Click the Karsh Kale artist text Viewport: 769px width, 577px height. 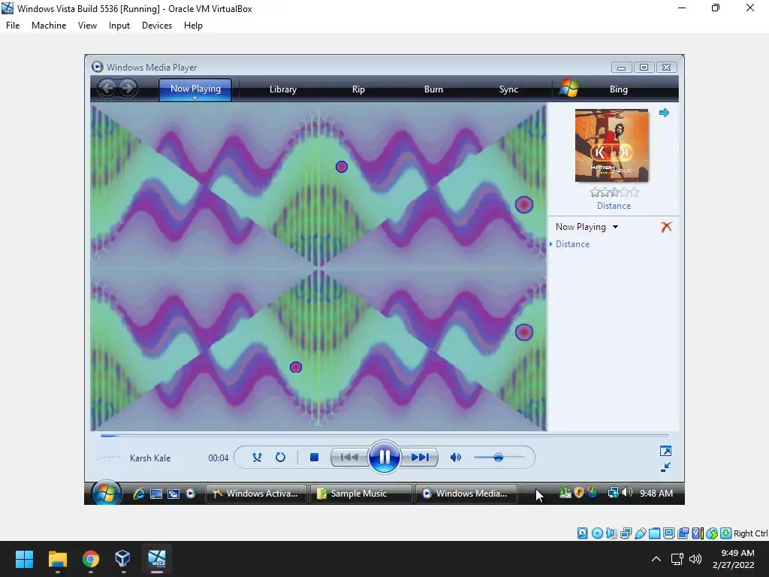(150, 458)
